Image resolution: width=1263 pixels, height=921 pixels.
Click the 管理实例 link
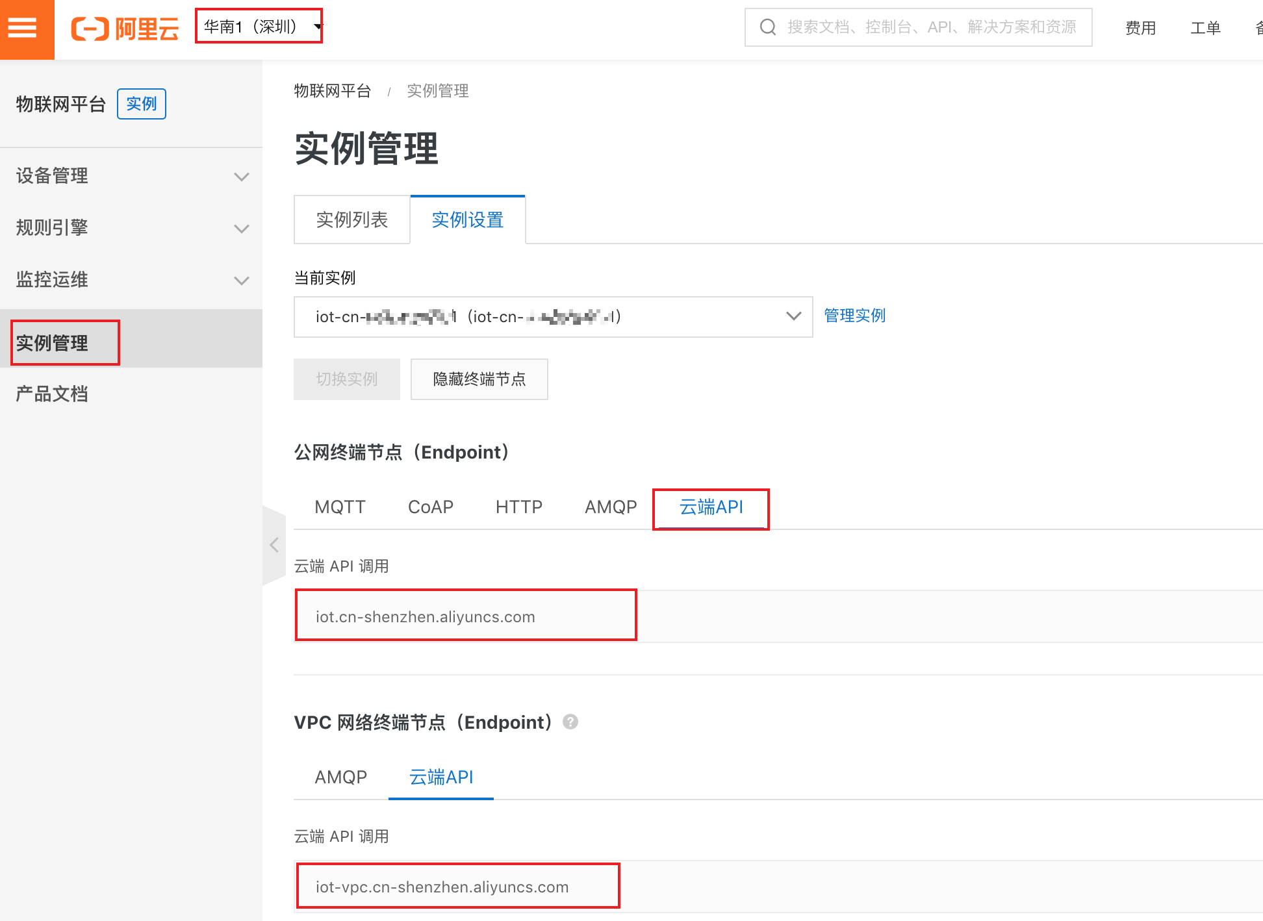[x=854, y=316]
